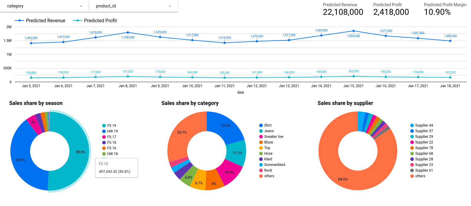This screenshot has height=206, width=471.
Task: Click the Predicted Revenue total scorecard
Action: click(x=343, y=9)
